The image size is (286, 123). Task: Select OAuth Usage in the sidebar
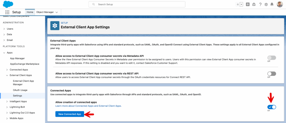tap(20, 90)
